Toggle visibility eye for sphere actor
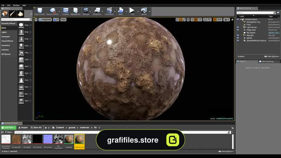281x158 pixels. 238,38
